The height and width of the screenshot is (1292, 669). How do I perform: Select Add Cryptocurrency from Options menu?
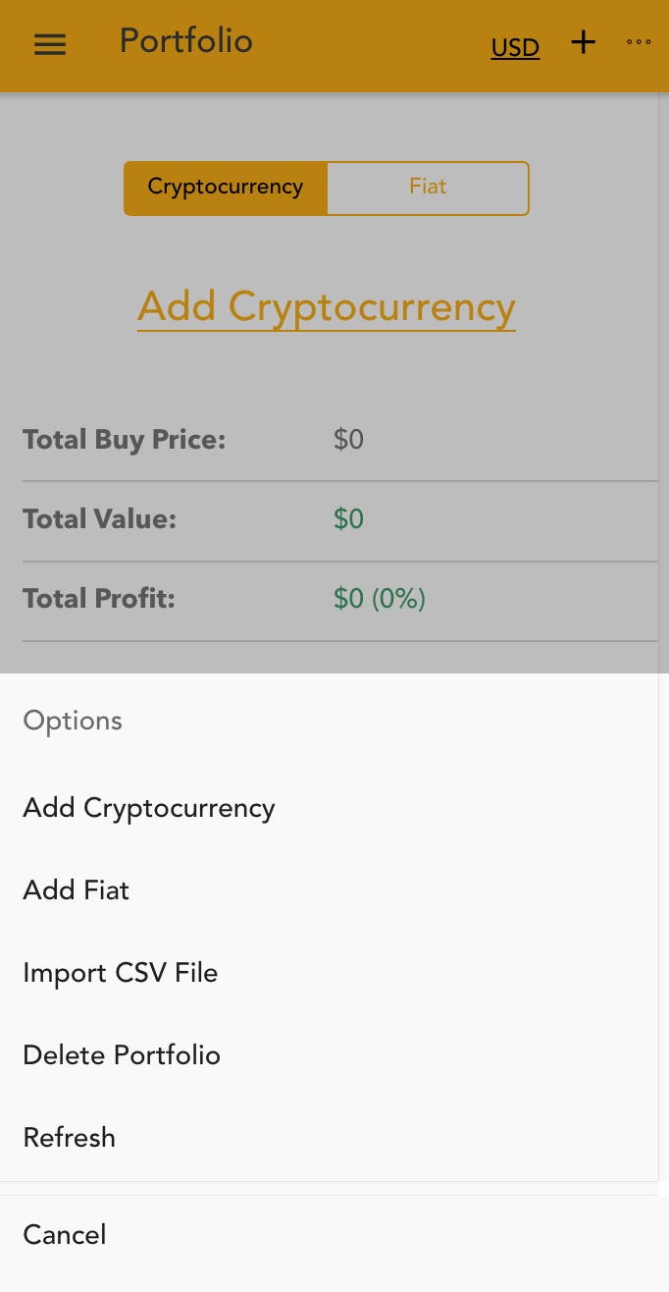tap(148, 808)
